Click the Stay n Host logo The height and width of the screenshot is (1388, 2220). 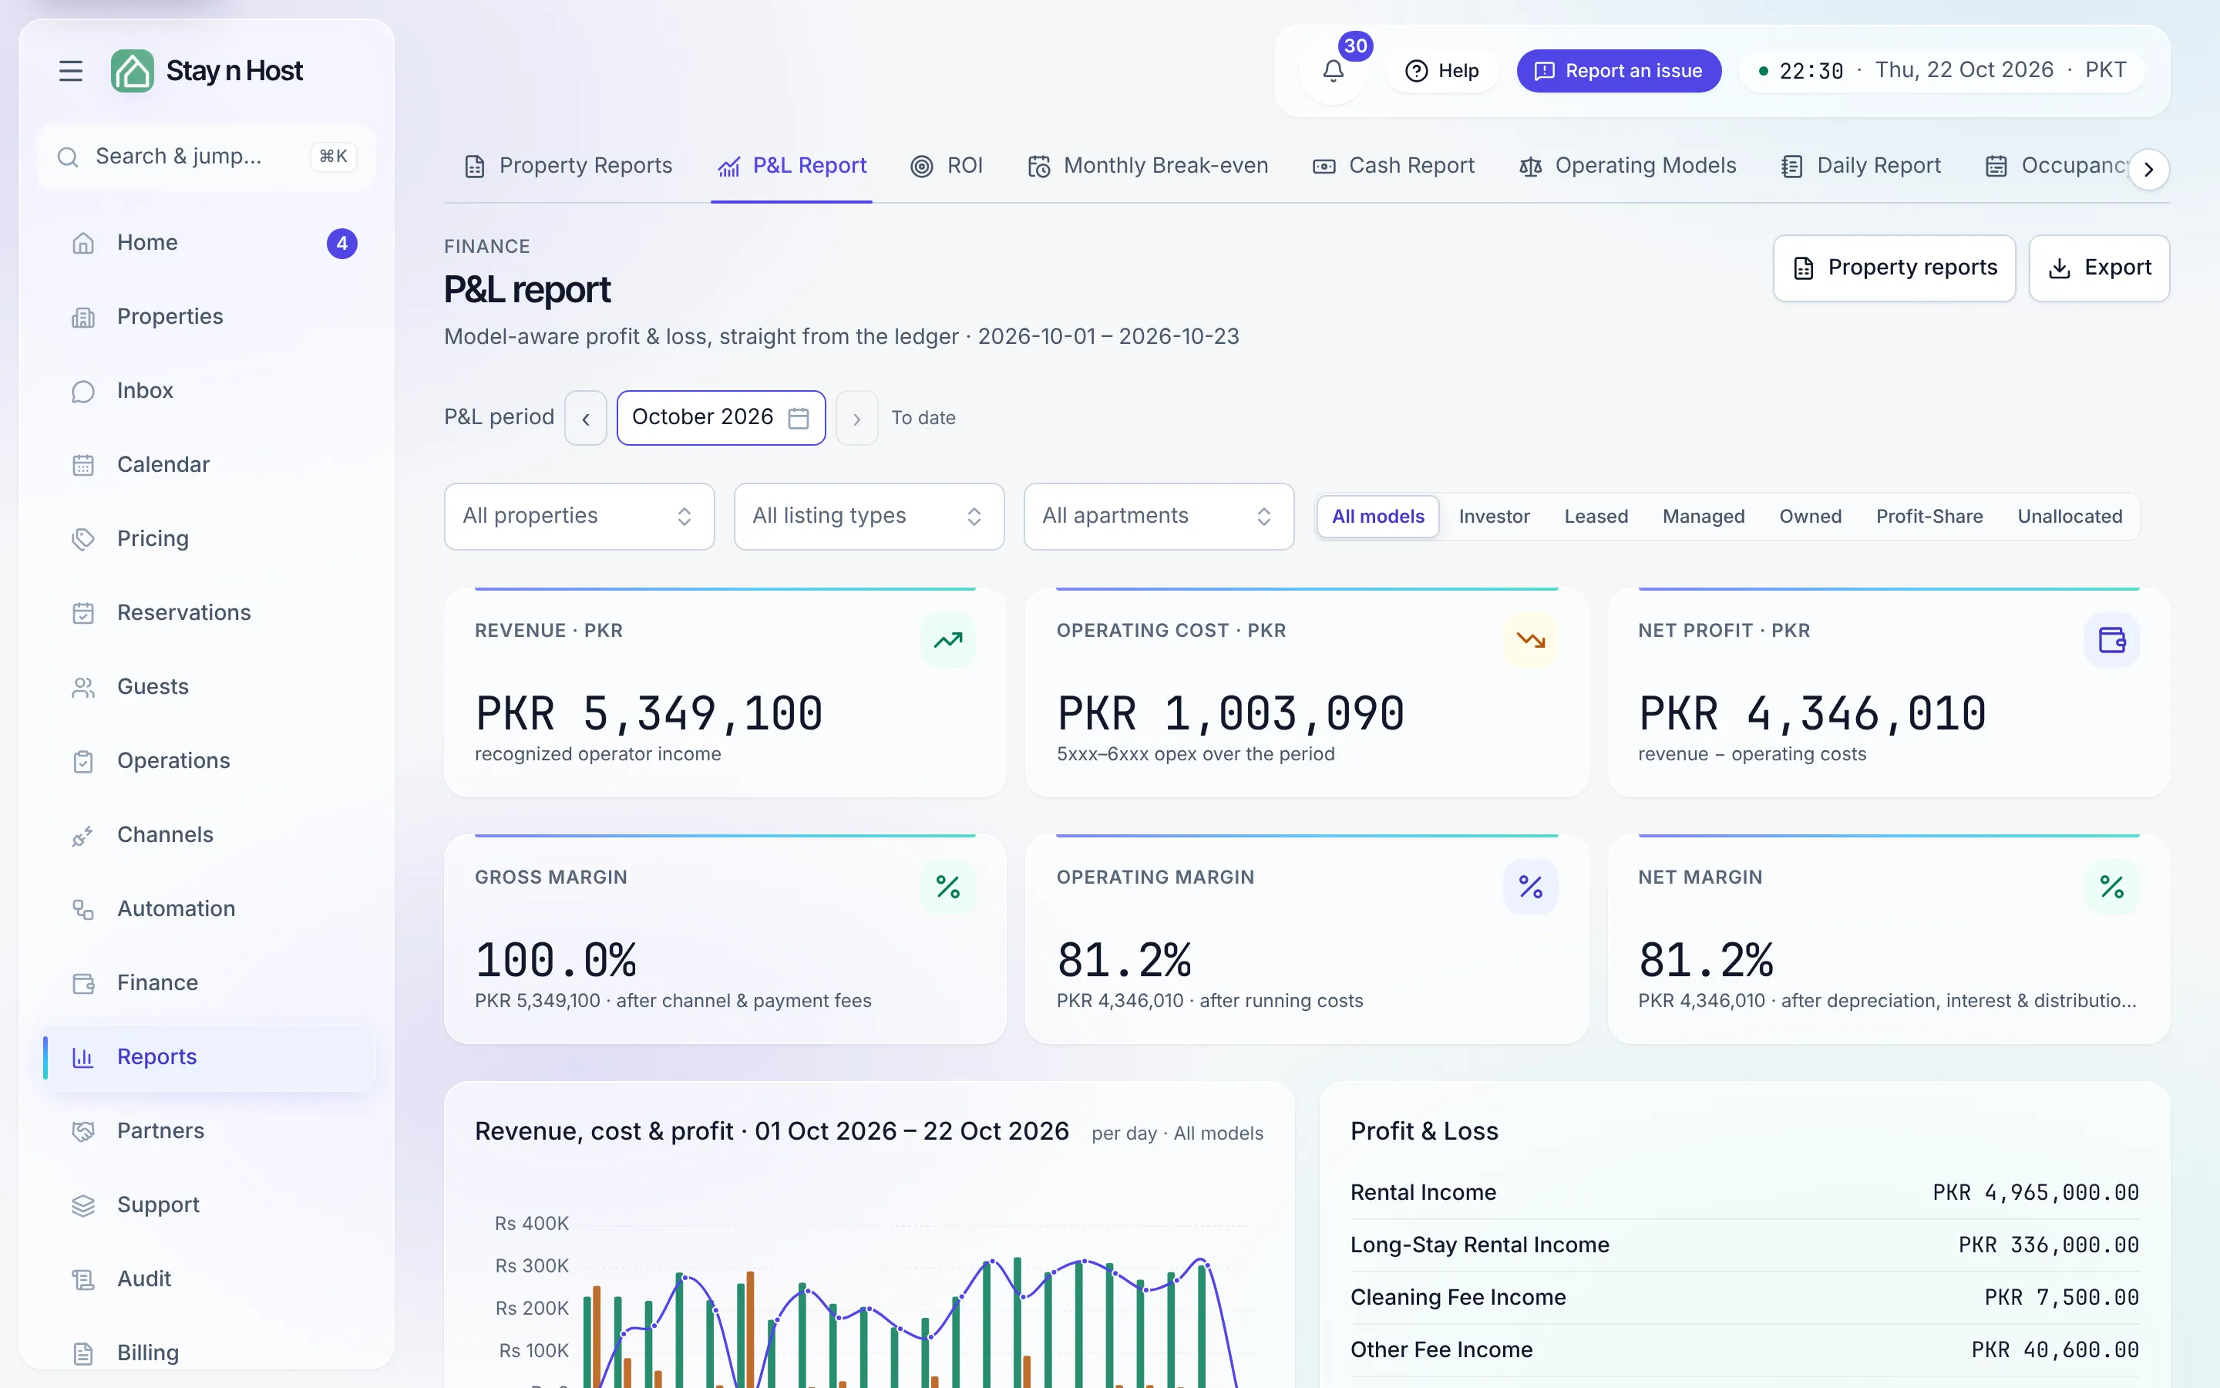coord(207,71)
